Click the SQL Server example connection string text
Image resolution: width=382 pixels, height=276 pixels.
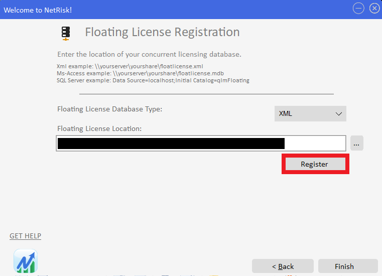tap(153, 80)
